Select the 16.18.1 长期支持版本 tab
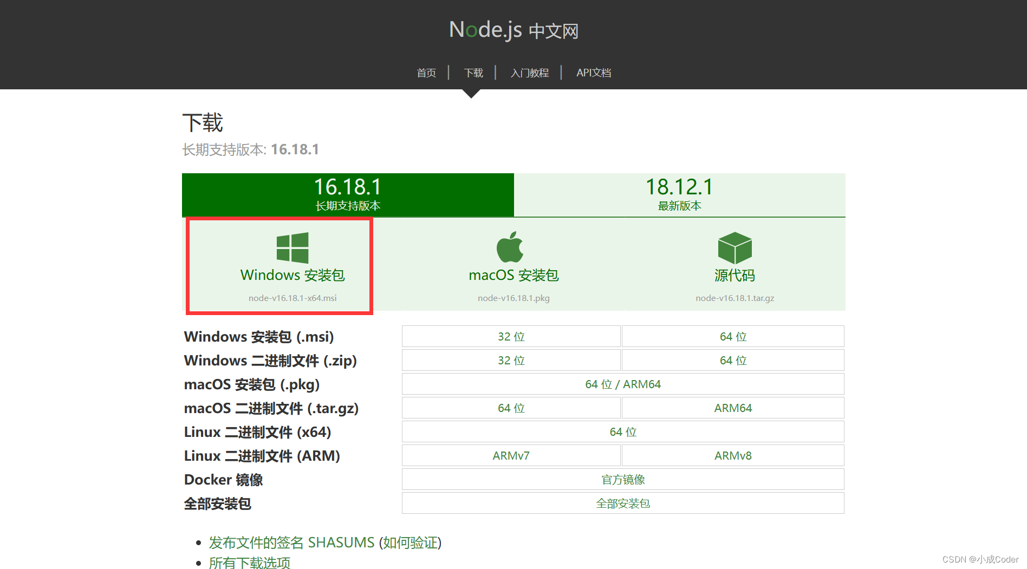1027x569 pixels. (x=348, y=195)
